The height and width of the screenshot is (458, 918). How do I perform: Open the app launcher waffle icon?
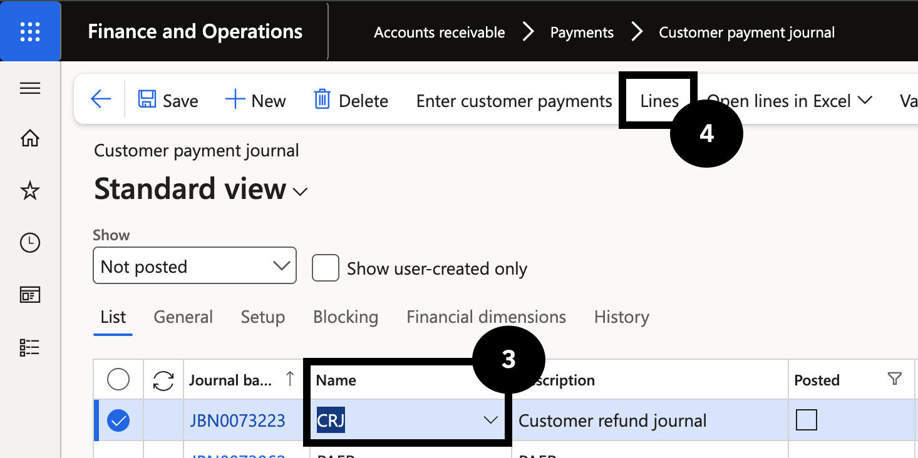[x=30, y=31]
